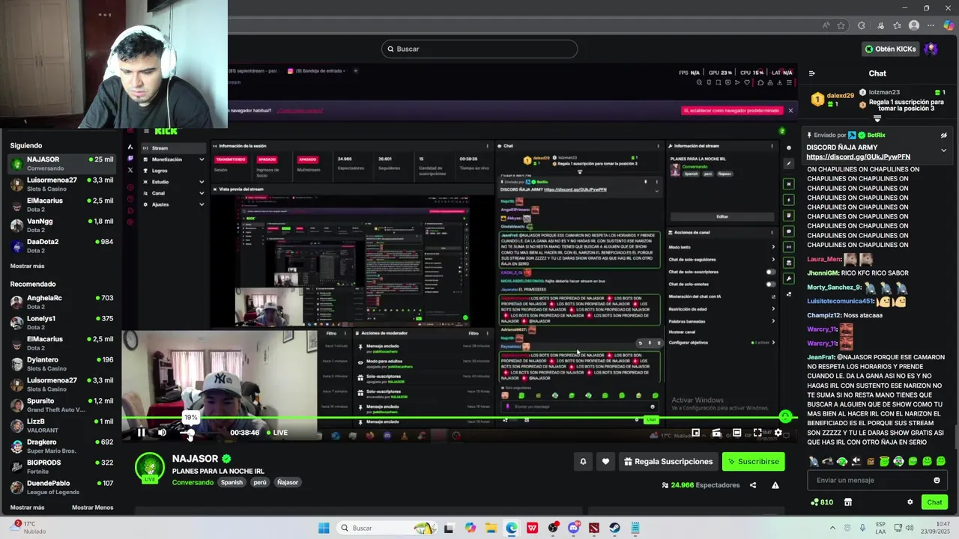Toggle Chat de solo-emotes in streamed dashboard
The width and height of the screenshot is (959, 539).
coord(771,284)
